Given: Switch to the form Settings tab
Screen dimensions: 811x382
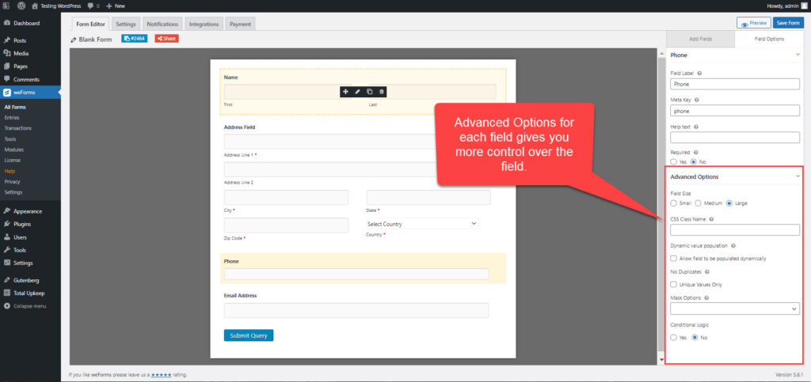Looking at the screenshot, I should (126, 24).
